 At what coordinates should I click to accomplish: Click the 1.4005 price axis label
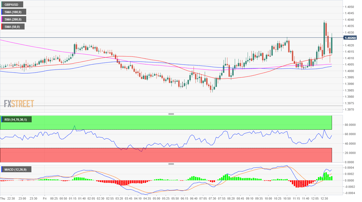[x=349, y=65]
